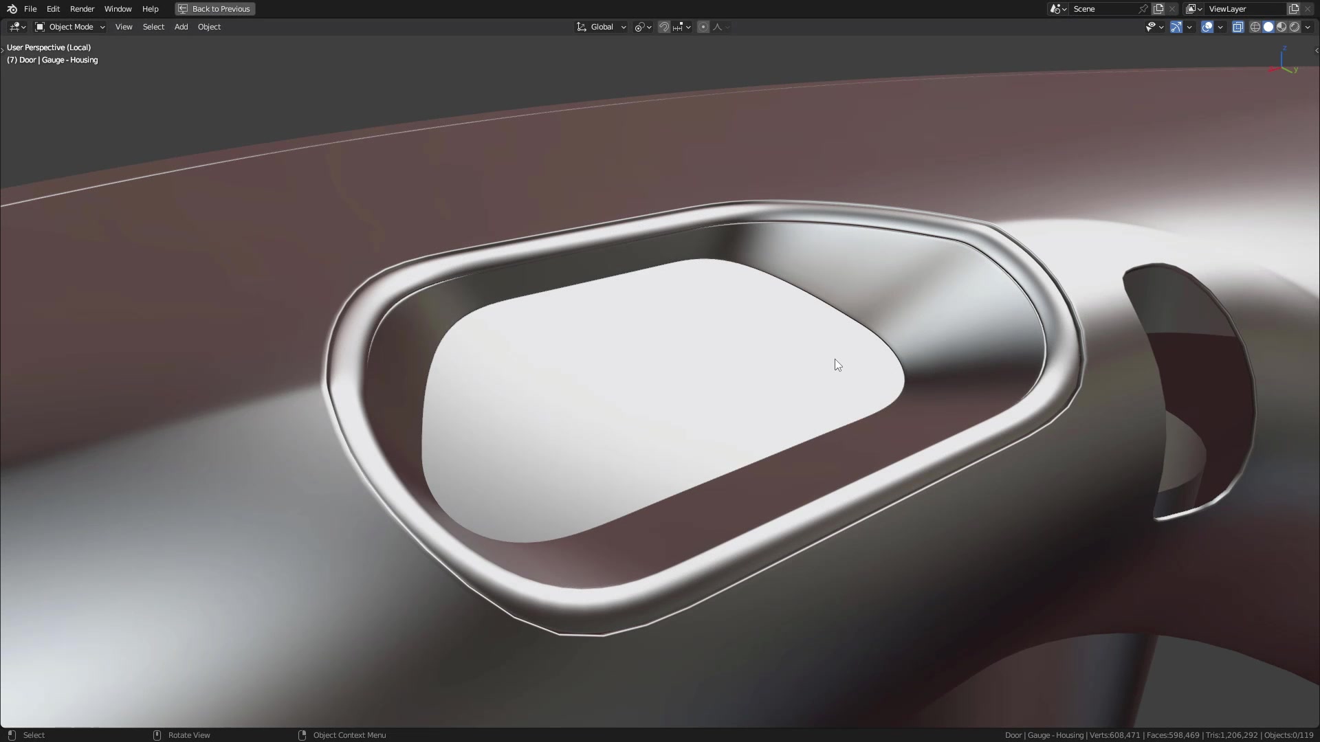Click the 'Objects:0/119' statistics text
Viewport: 1320px width, 742px height.
(x=1289, y=735)
